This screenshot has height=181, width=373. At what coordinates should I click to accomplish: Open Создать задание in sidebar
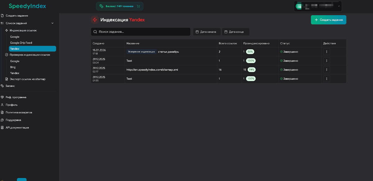(17, 16)
